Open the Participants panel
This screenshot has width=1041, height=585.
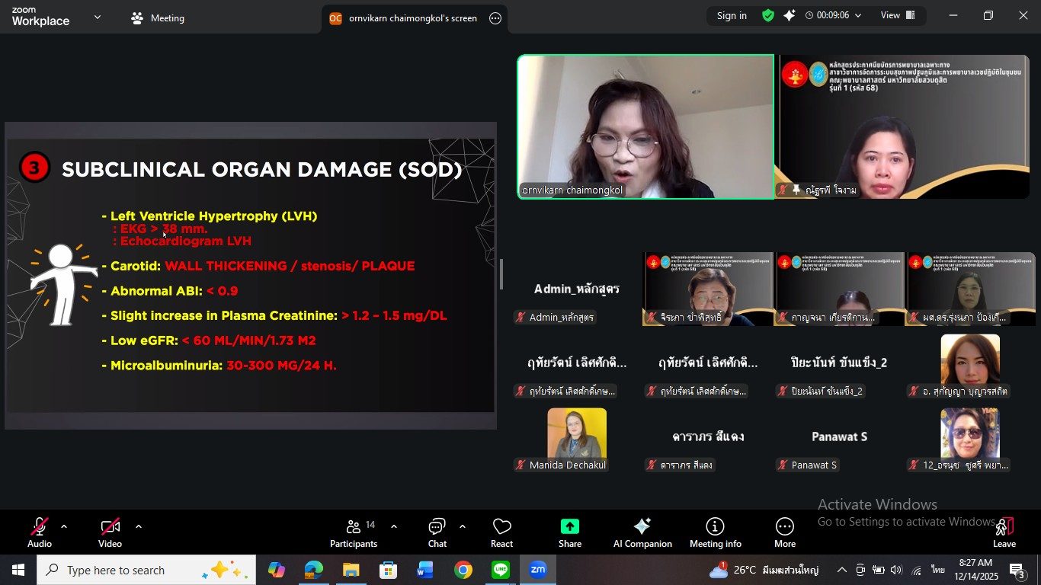point(353,532)
